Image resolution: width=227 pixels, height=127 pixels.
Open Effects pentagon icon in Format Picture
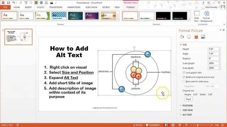point(189,37)
